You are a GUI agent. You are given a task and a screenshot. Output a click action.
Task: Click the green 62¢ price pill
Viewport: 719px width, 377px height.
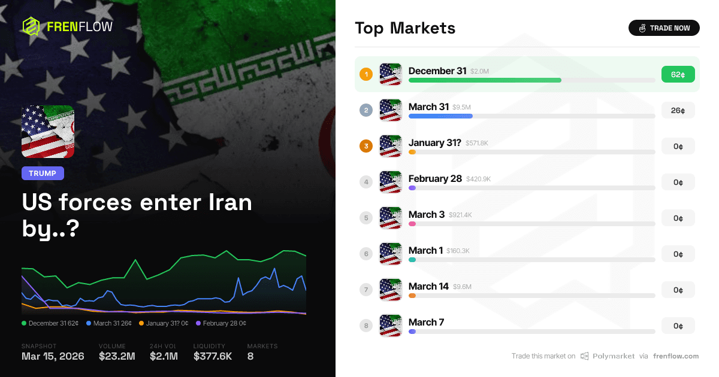point(678,74)
